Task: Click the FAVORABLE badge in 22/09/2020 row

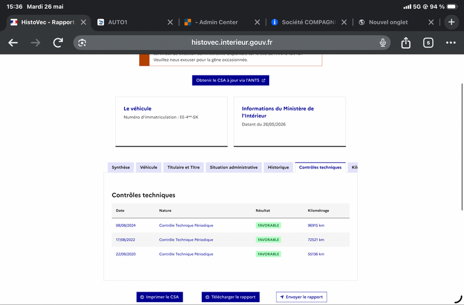Action: (x=269, y=254)
